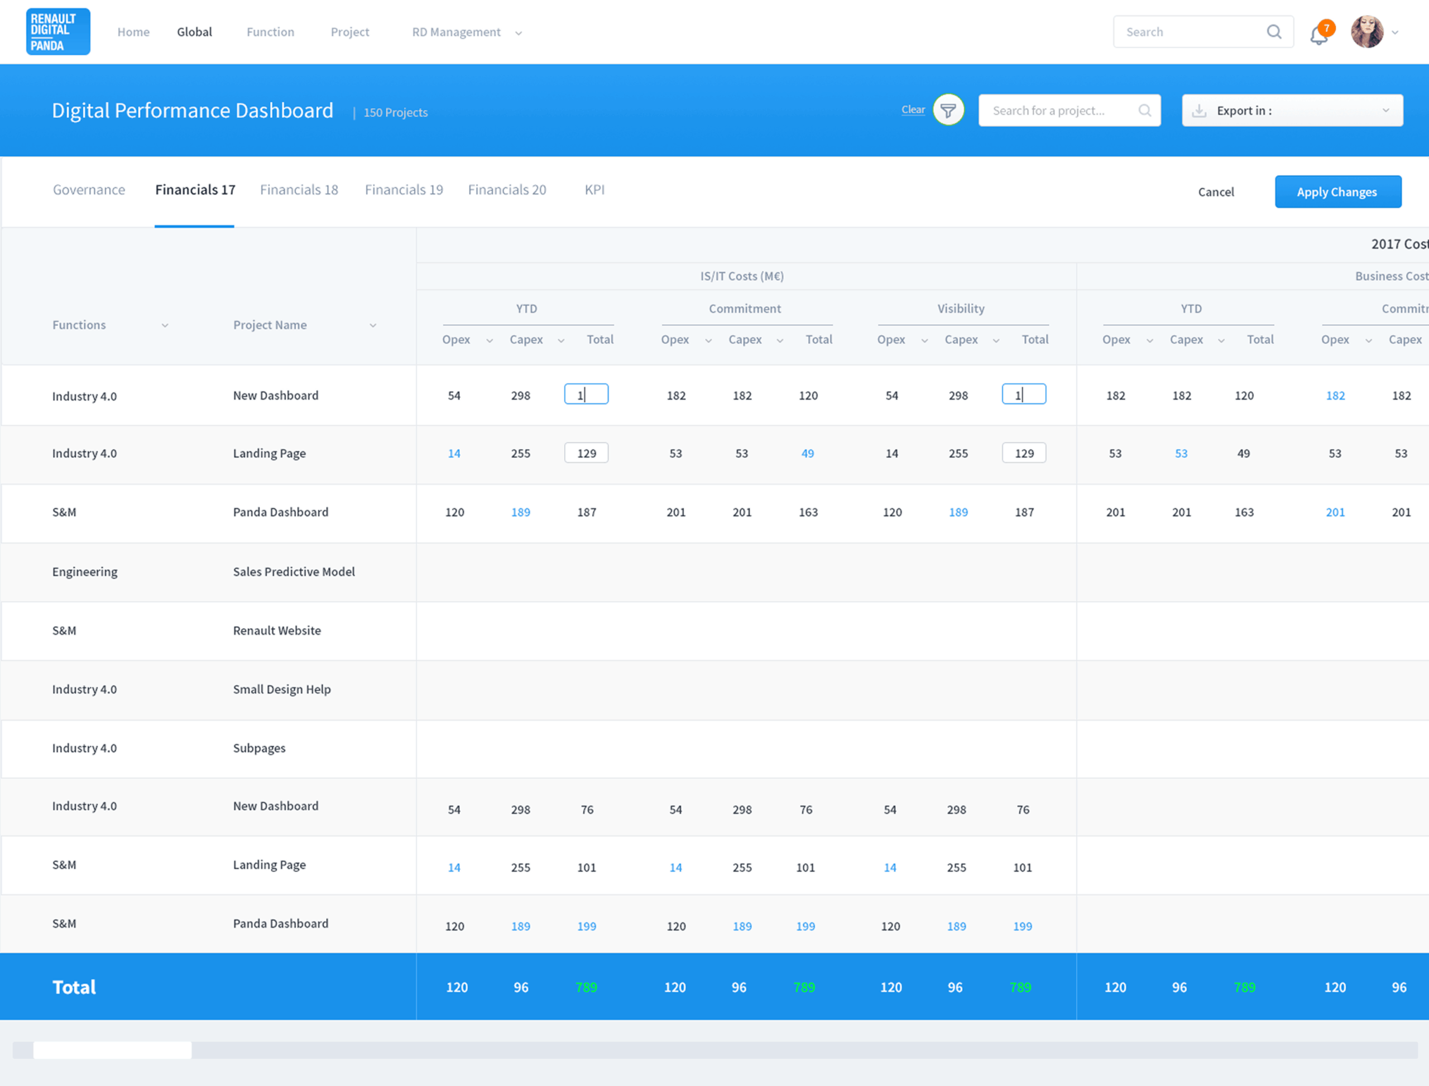Click the magnifier icon in the header Search box
Image resolution: width=1429 pixels, height=1086 pixels.
(1273, 31)
